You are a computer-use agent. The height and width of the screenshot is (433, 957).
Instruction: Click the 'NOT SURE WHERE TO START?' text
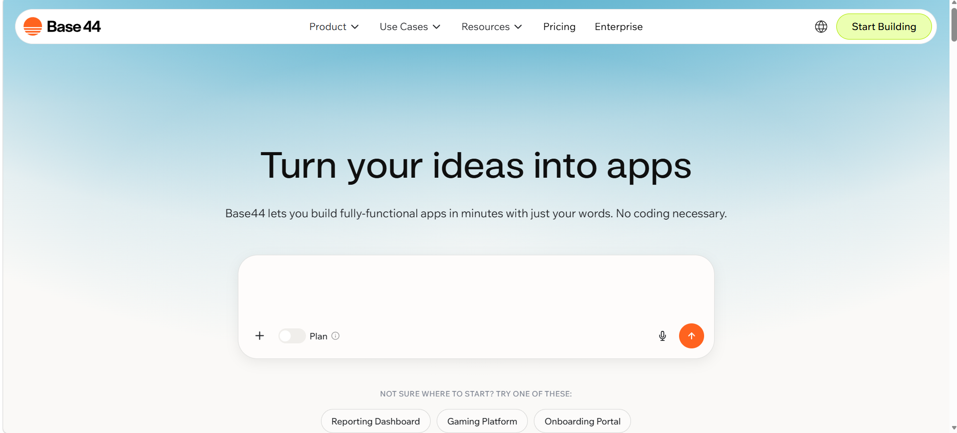(x=437, y=394)
